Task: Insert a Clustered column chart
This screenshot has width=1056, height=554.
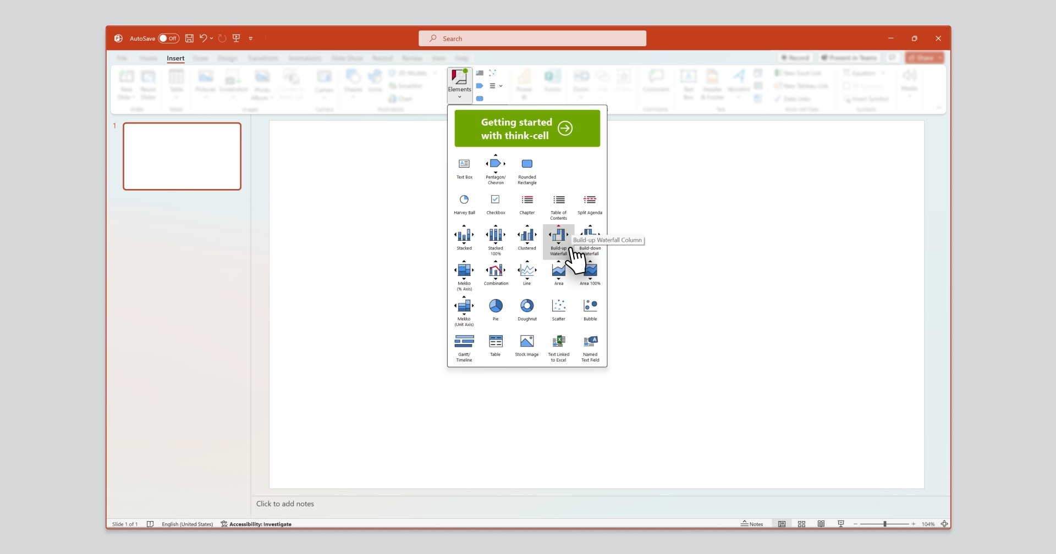Action: 527,237
